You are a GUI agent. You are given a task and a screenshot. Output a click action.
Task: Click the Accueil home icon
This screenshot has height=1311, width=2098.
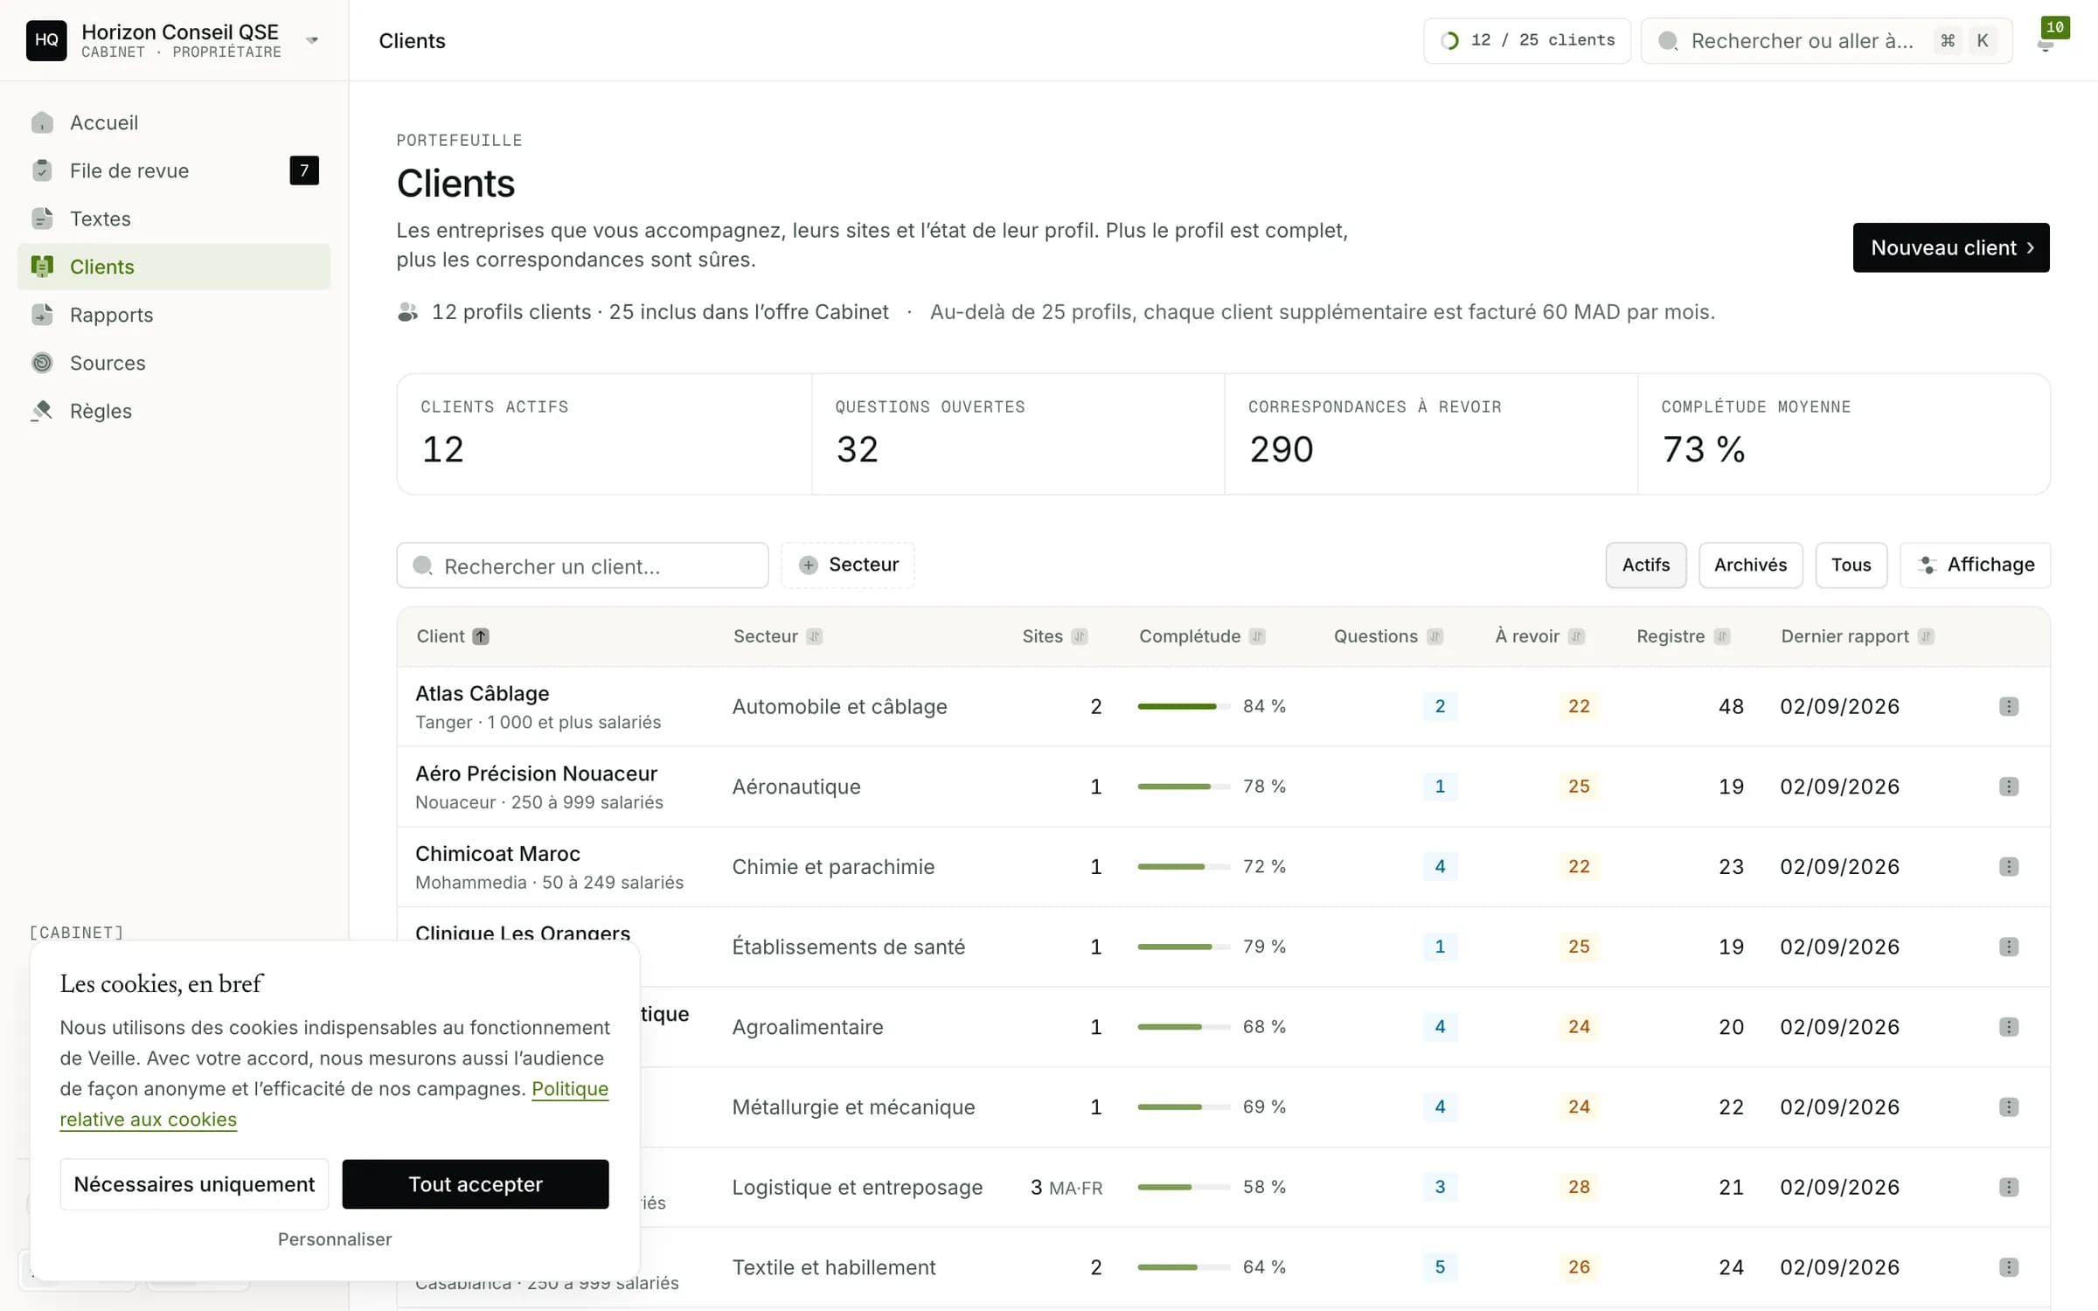42,122
